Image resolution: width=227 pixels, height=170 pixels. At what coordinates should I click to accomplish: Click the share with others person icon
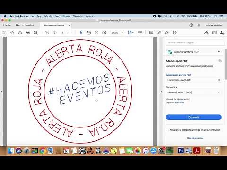coord(222,33)
